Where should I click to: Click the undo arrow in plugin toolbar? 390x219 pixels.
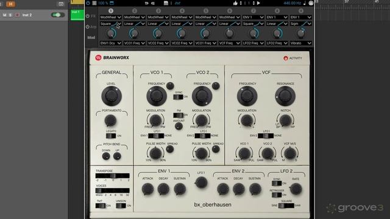tap(146, 3)
